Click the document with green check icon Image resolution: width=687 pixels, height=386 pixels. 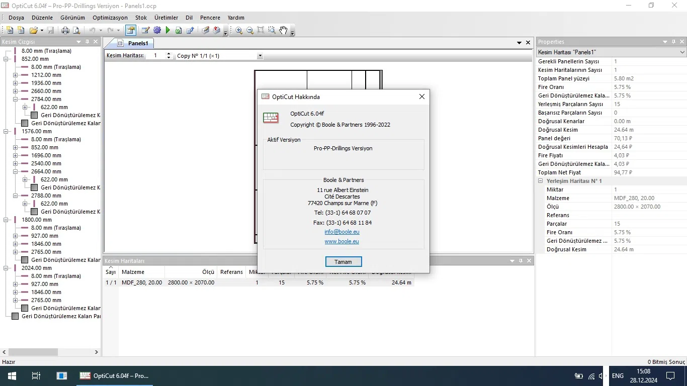click(x=179, y=30)
